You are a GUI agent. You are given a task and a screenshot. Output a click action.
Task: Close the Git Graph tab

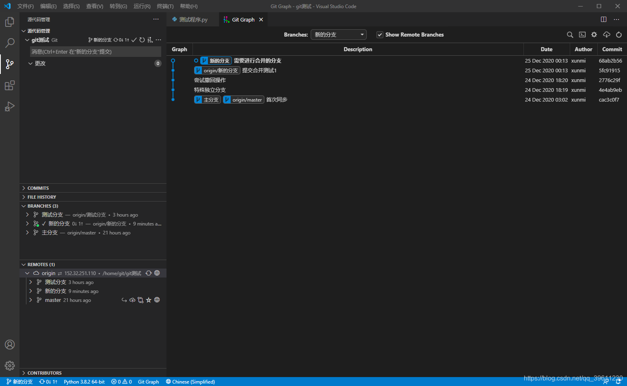[261, 20]
